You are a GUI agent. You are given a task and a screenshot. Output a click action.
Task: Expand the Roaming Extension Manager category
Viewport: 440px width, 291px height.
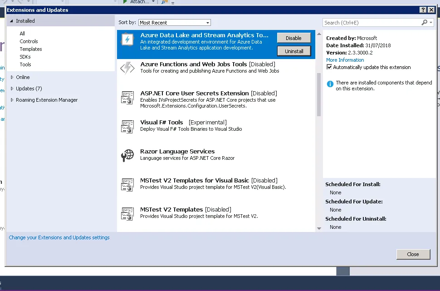point(12,100)
